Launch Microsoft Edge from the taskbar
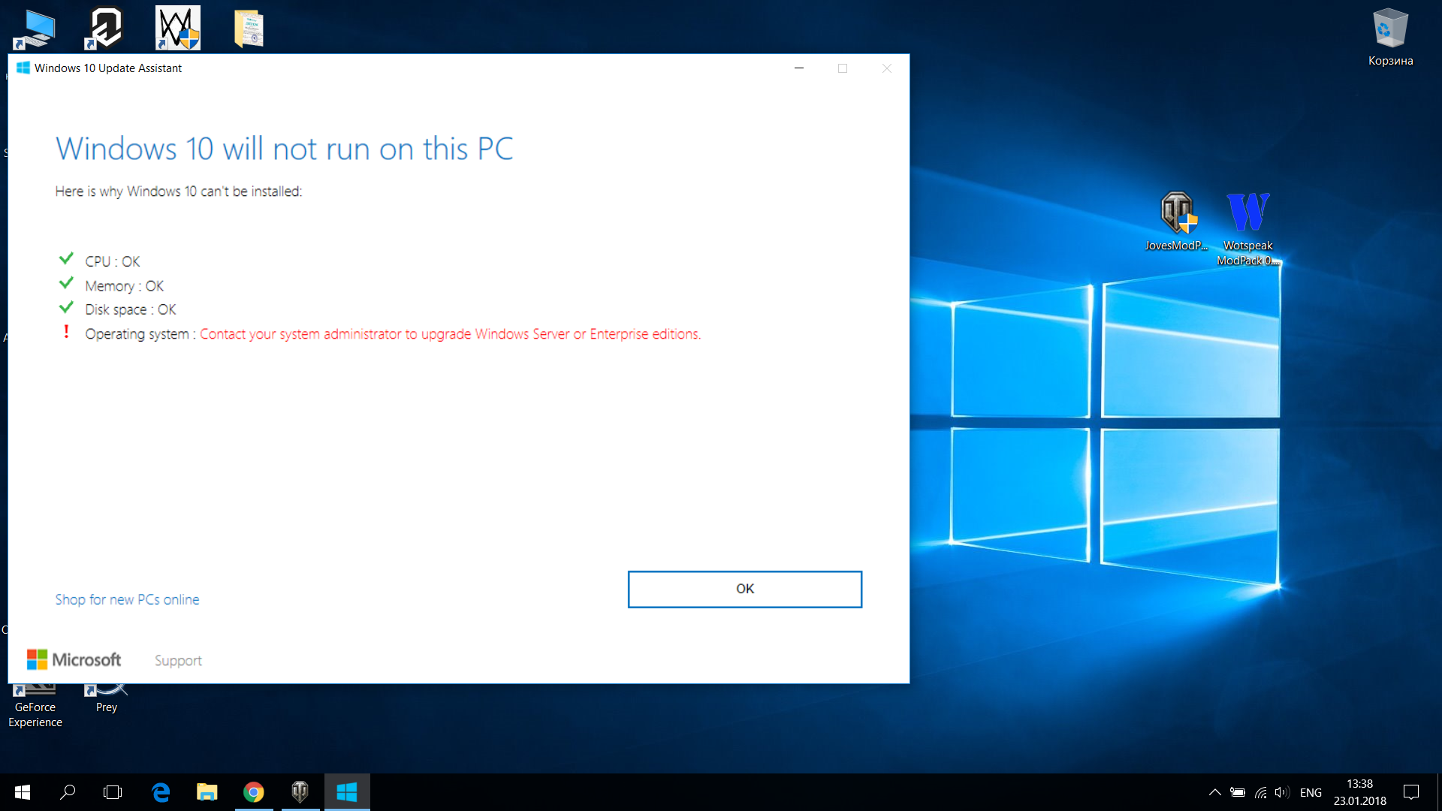 tap(161, 792)
